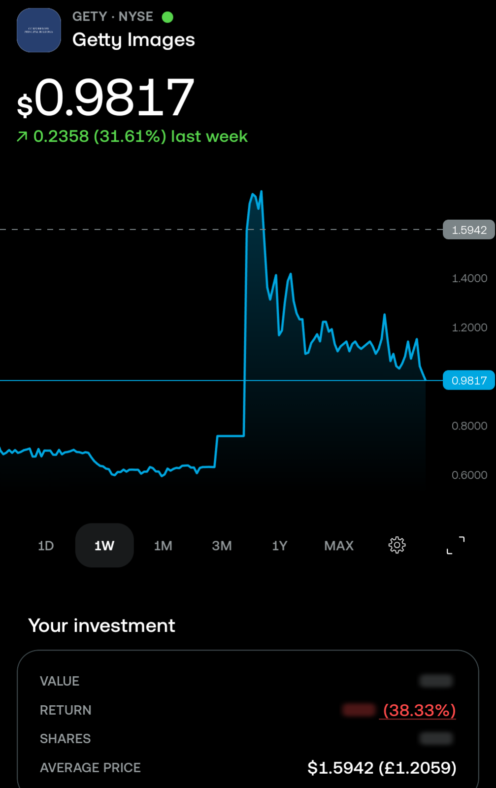Open chart settings gear icon

pos(397,545)
